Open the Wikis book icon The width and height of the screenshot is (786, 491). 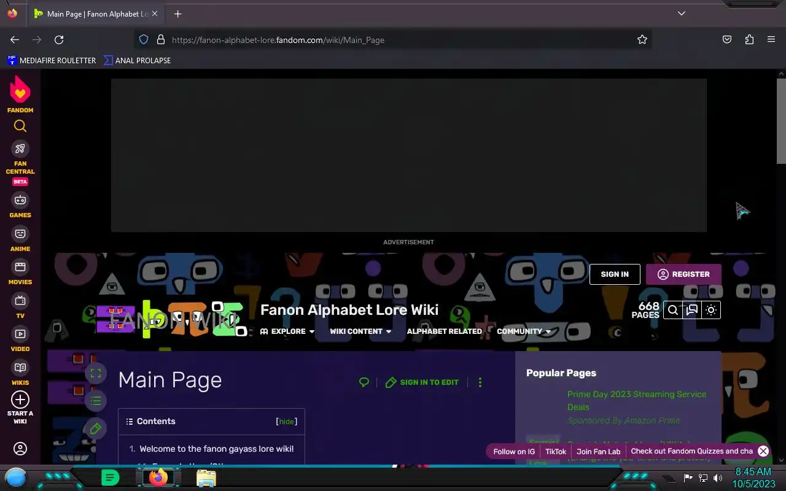pyautogui.click(x=20, y=368)
